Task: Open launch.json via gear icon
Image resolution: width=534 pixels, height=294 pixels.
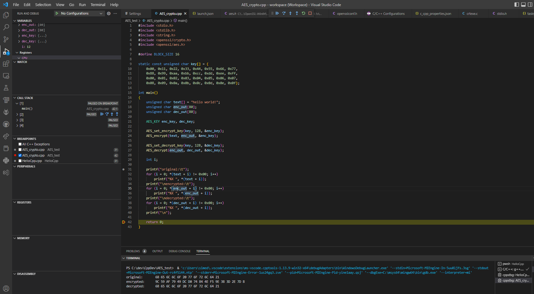Action: (x=109, y=13)
